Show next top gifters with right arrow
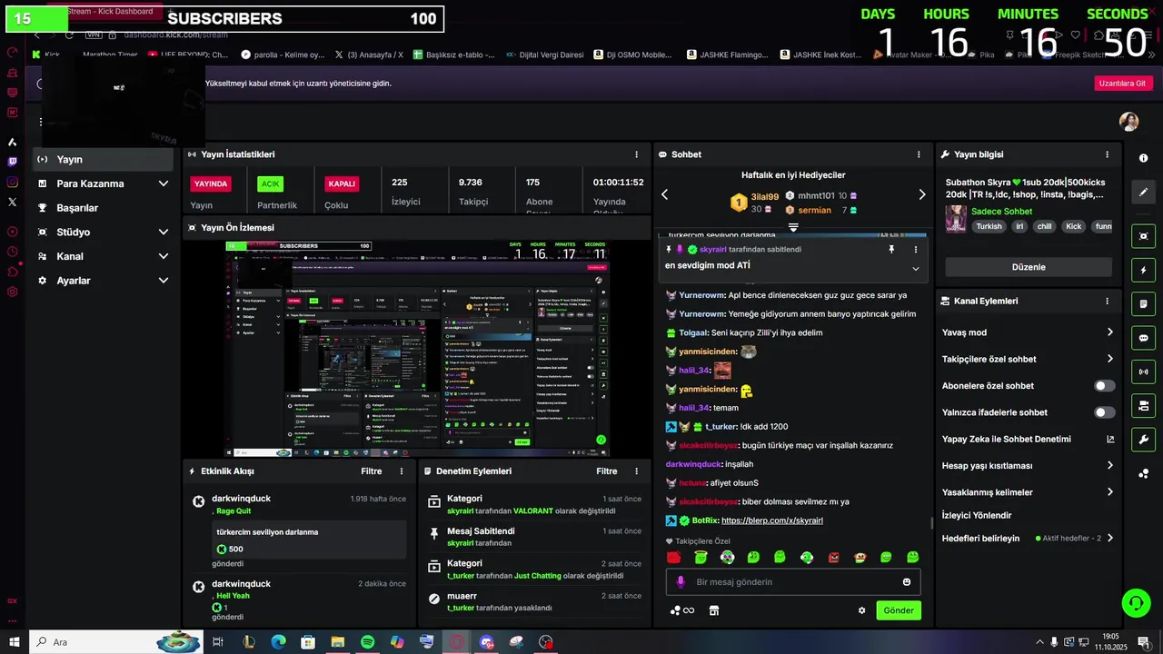 (x=921, y=194)
